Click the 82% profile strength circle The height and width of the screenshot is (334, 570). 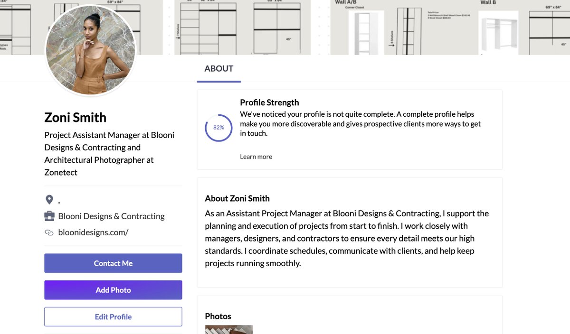pyautogui.click(x=218, y=127)
